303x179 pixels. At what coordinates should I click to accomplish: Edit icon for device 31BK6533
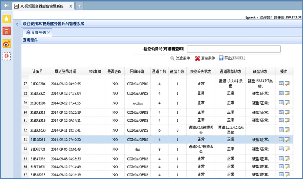[287, 129]
